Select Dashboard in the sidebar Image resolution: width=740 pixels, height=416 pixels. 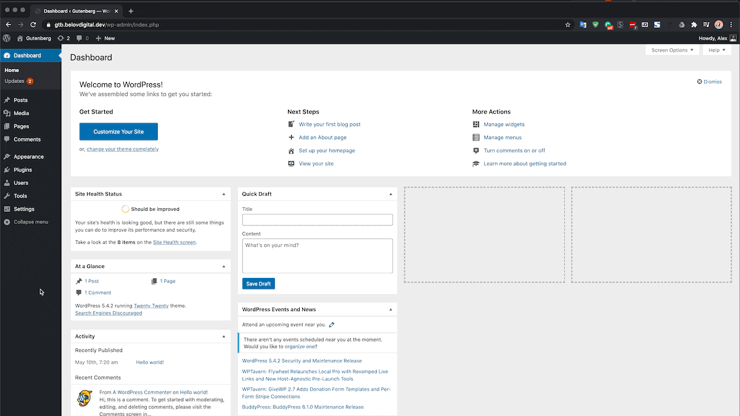[31, 55]
